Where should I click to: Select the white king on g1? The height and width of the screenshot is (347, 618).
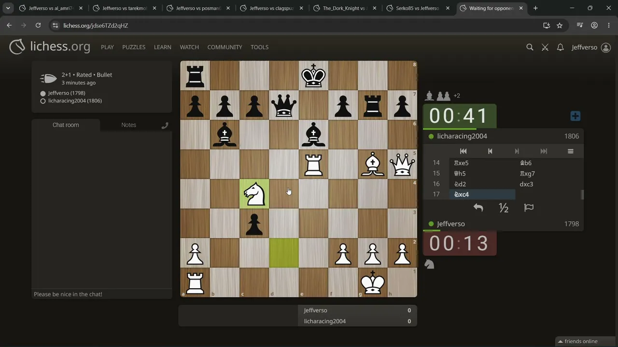coord(372,282)
